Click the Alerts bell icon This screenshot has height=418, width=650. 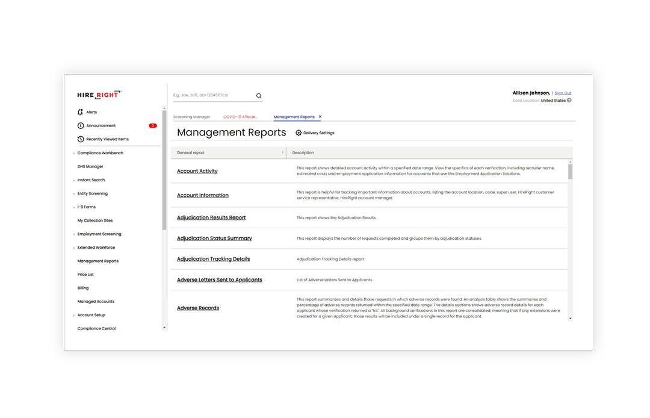pyautogui.click(x=80, y=112)
